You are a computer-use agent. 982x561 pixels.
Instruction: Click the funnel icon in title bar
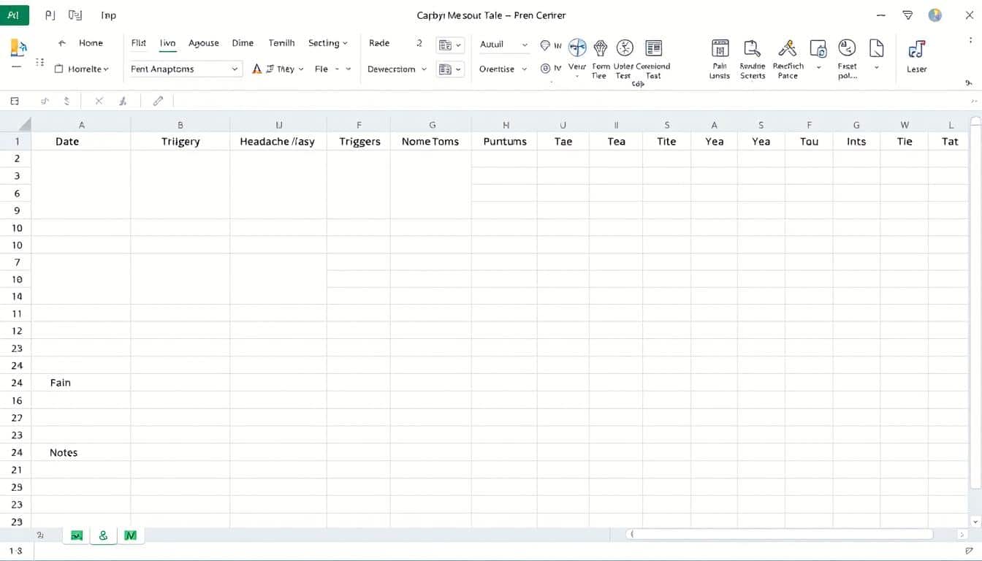coord(907,15)
